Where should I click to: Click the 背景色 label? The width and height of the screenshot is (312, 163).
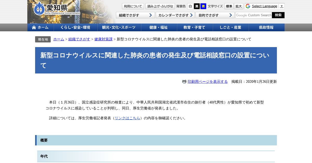181,6
